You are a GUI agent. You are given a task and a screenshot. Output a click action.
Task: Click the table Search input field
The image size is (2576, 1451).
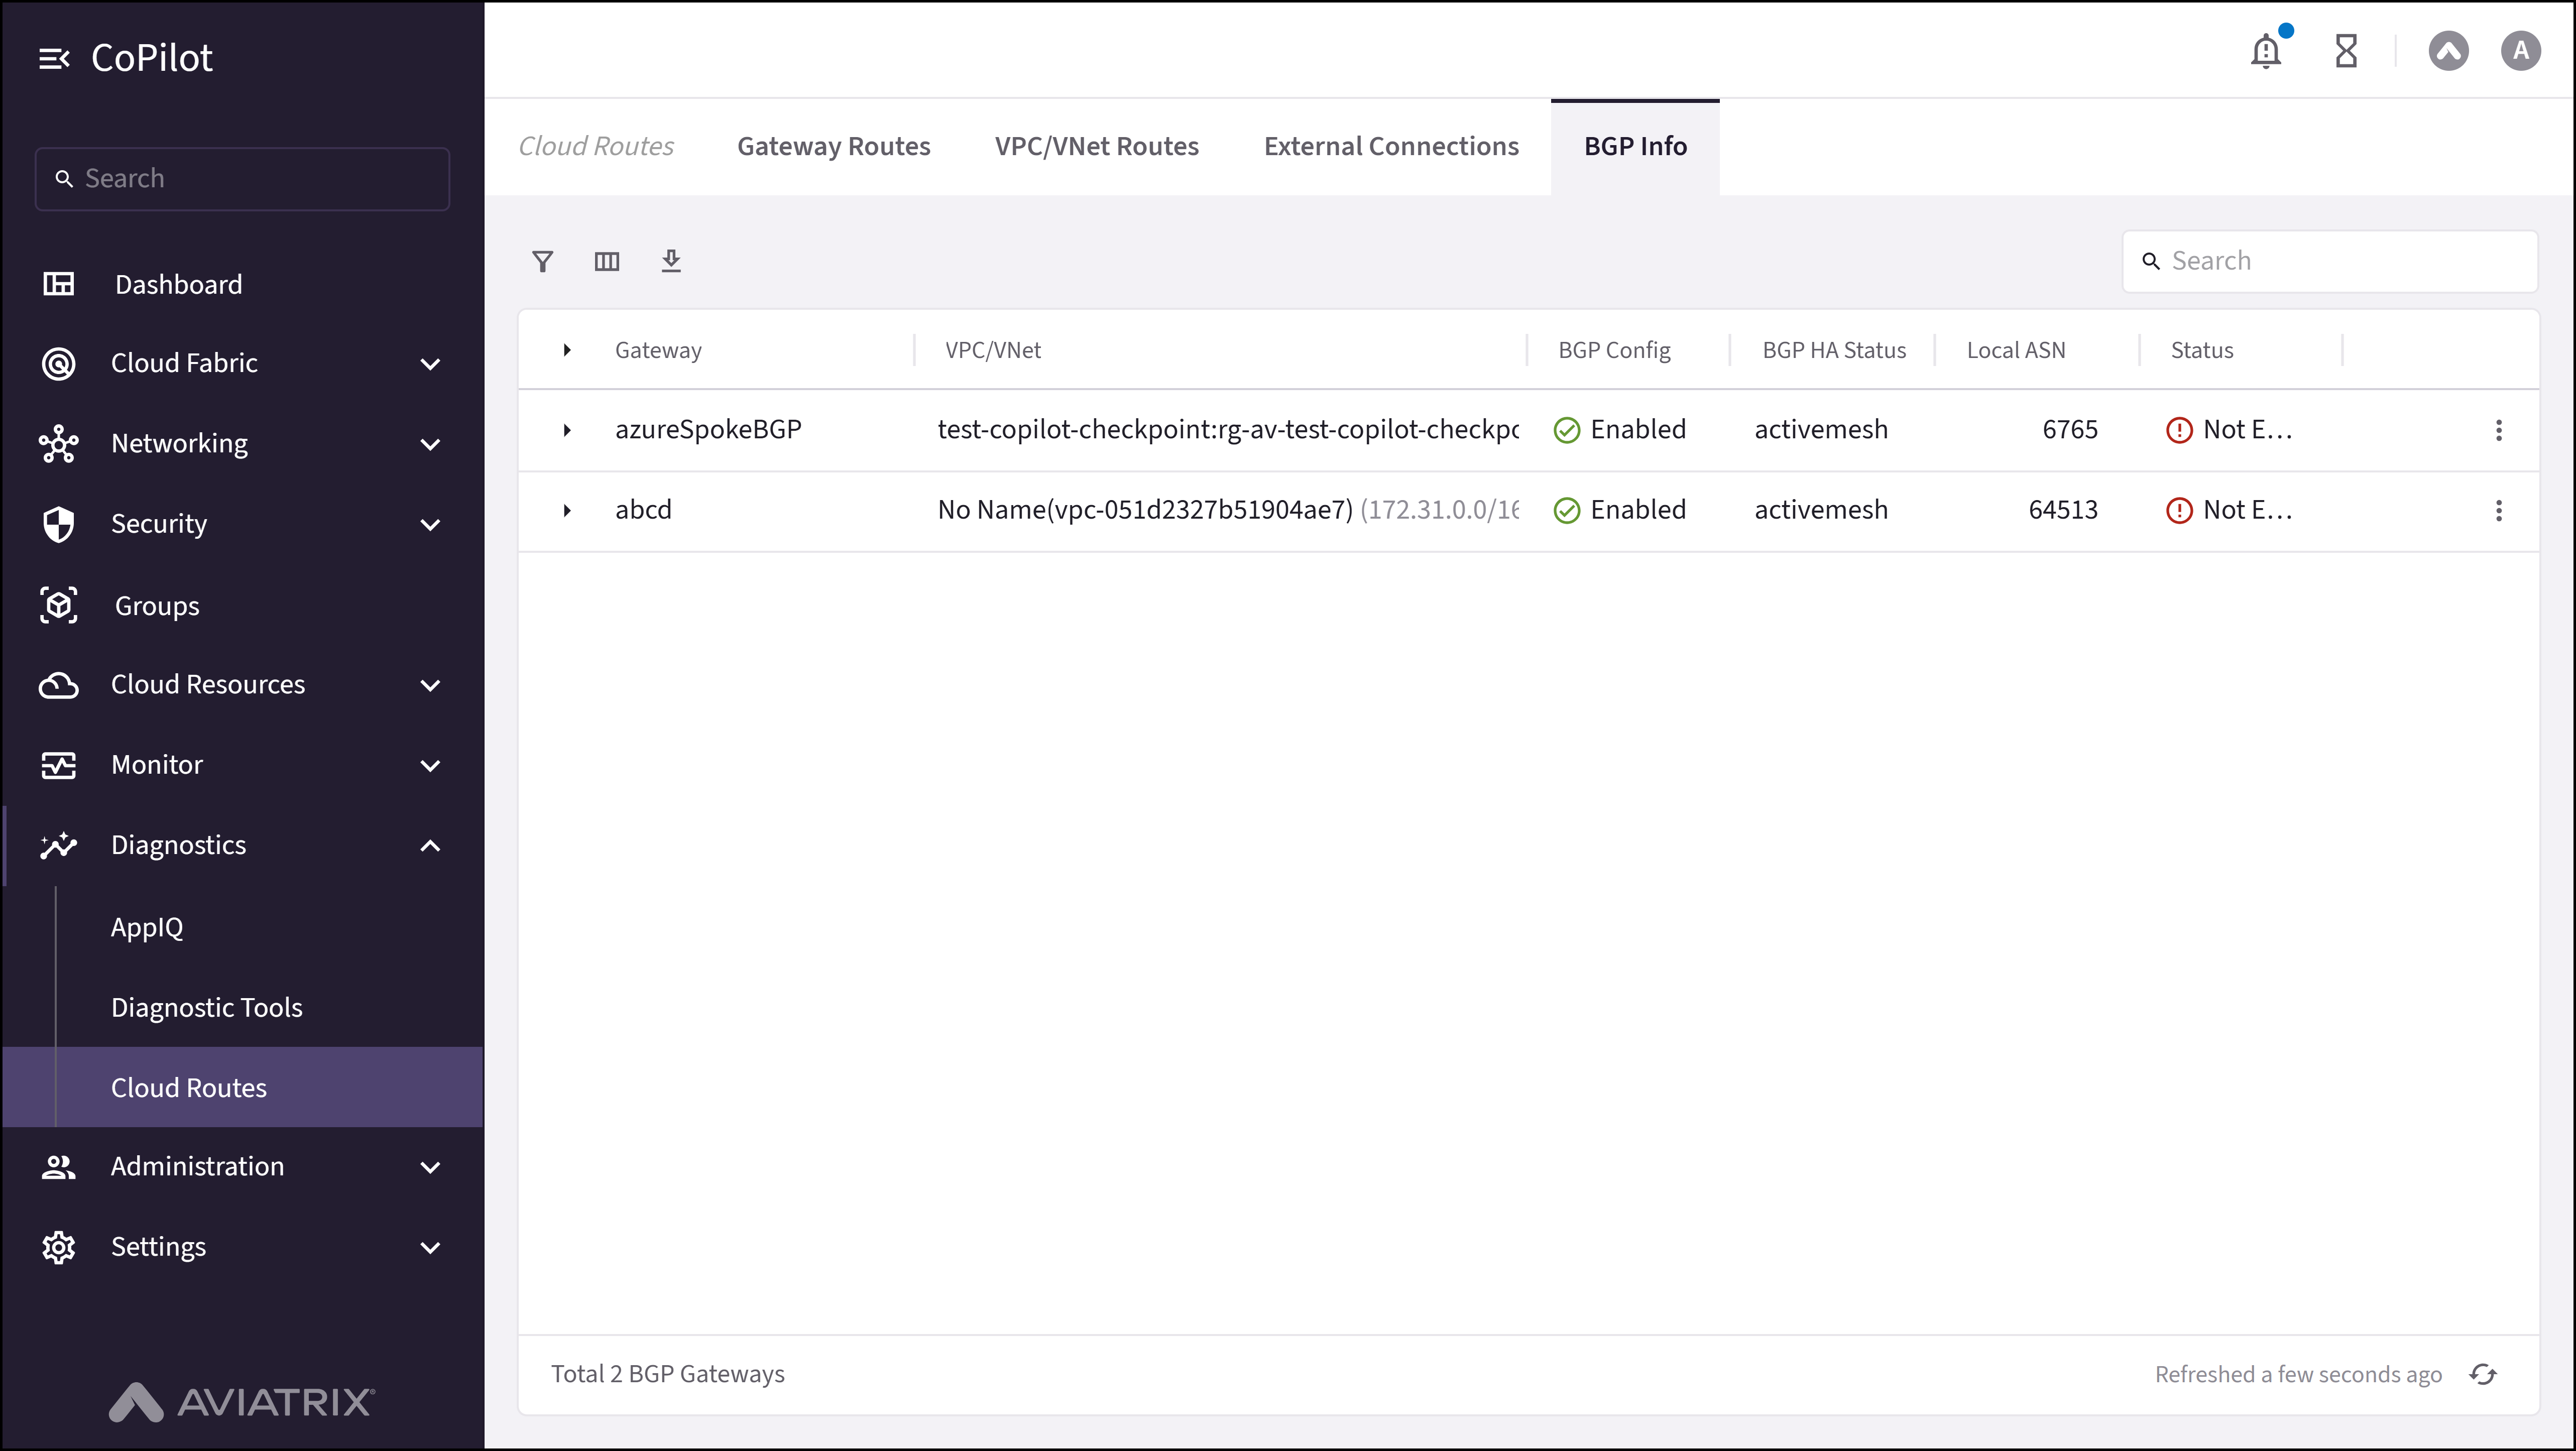tap(2340, 261)
